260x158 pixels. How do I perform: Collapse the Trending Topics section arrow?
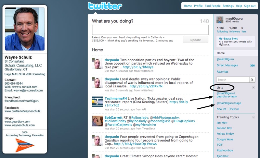coord(253,117)
